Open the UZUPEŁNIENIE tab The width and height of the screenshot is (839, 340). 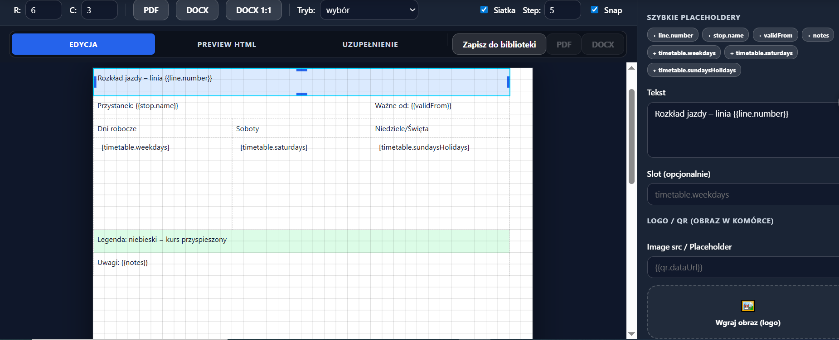(x=370, y=44)
